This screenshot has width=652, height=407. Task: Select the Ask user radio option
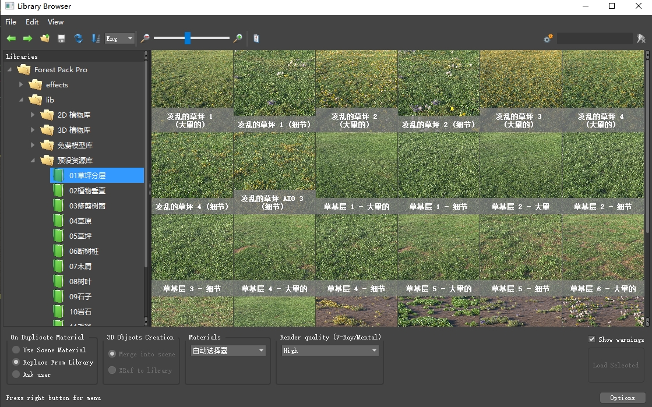16,374
